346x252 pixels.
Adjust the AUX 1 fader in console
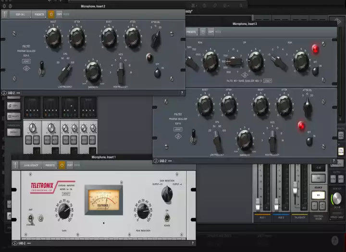click(258, 204)
